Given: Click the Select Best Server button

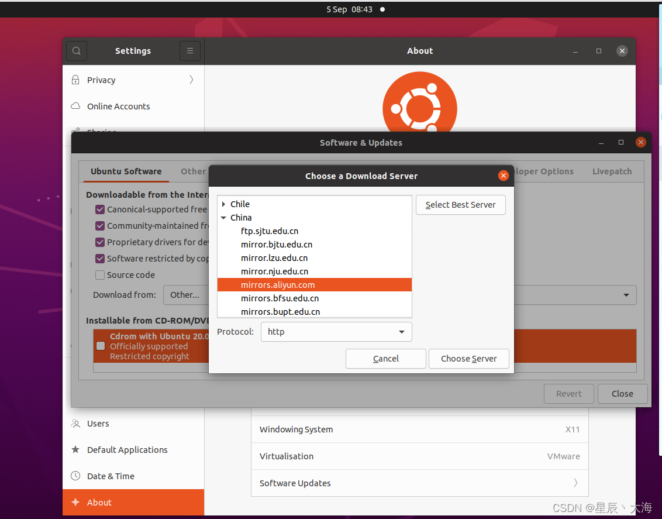Looking at the screenshot, I should pyautogui.click(x=460, y=205).
